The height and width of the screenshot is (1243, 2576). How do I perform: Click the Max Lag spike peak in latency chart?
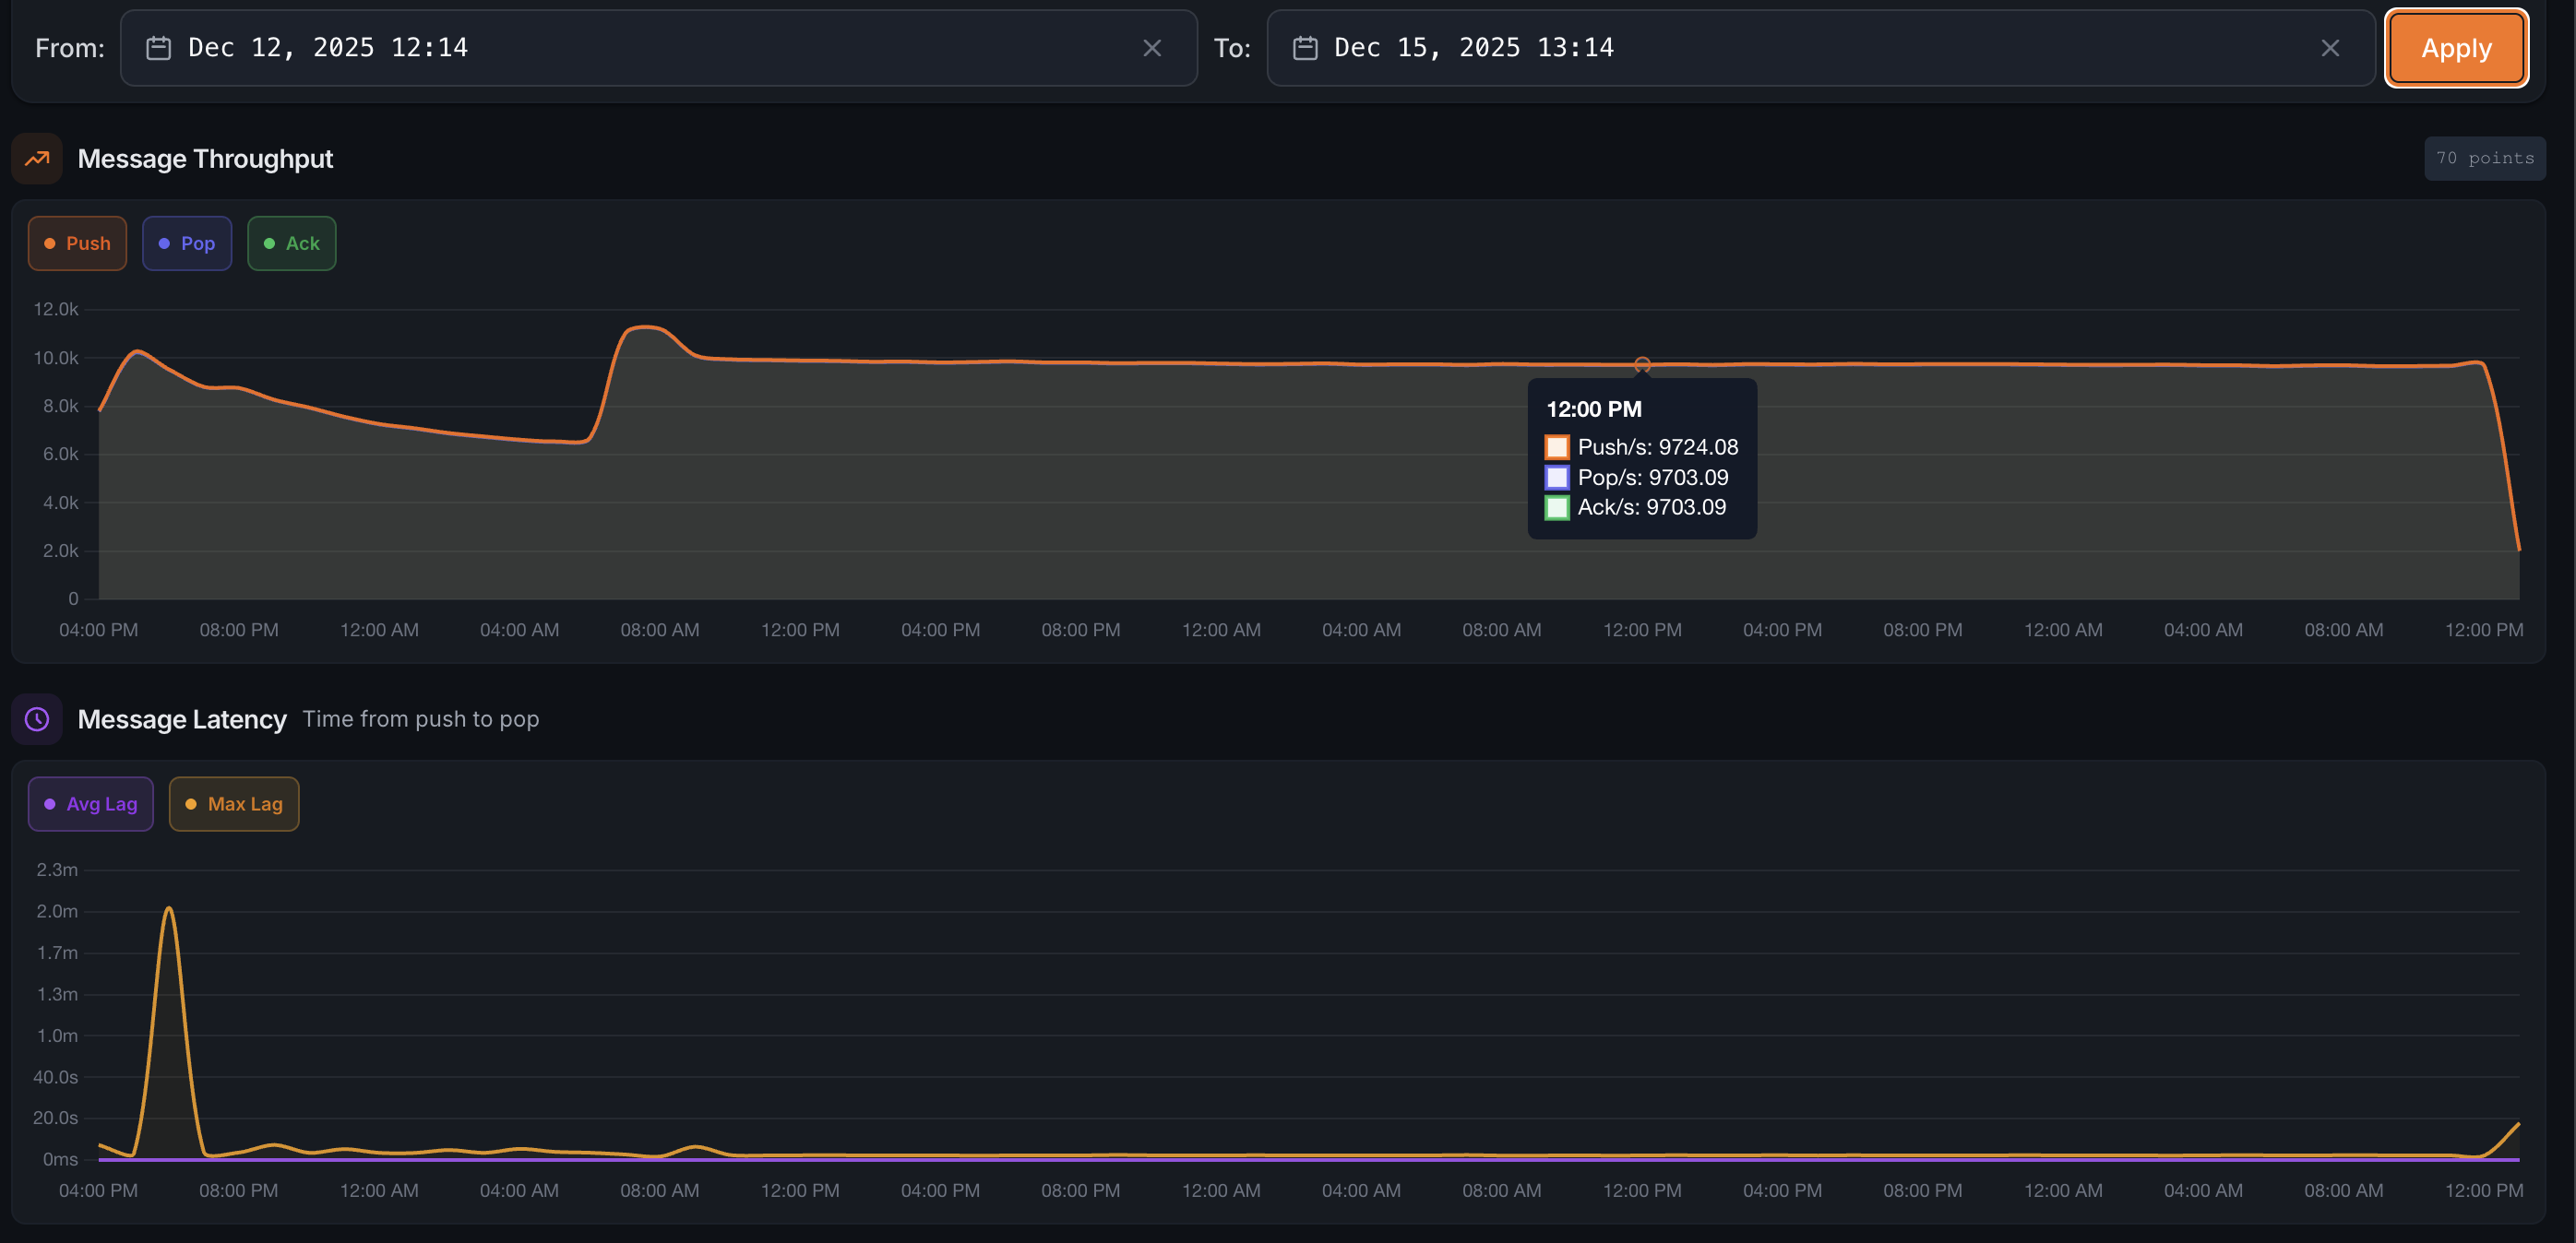click(169, 908)
